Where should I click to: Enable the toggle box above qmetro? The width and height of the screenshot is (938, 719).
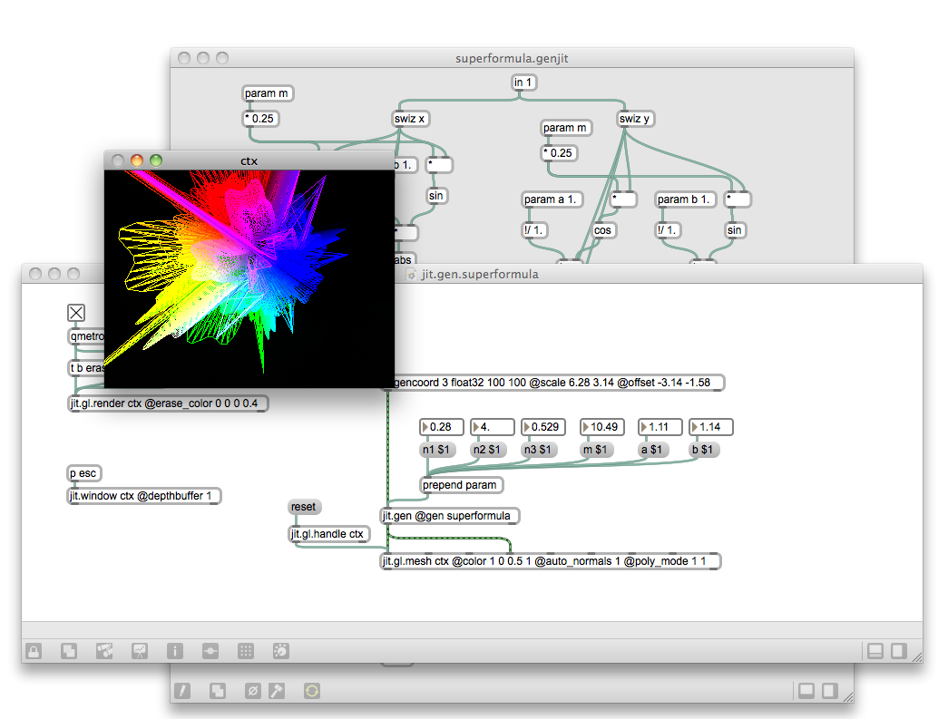coord(75,312)
